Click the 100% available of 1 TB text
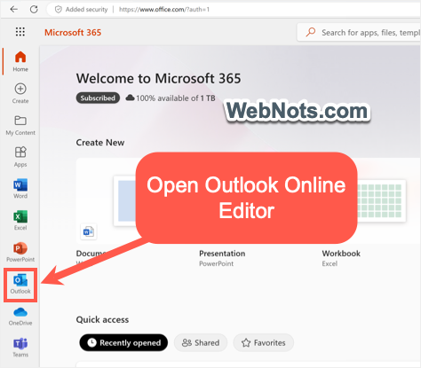 tap(176, 98)
